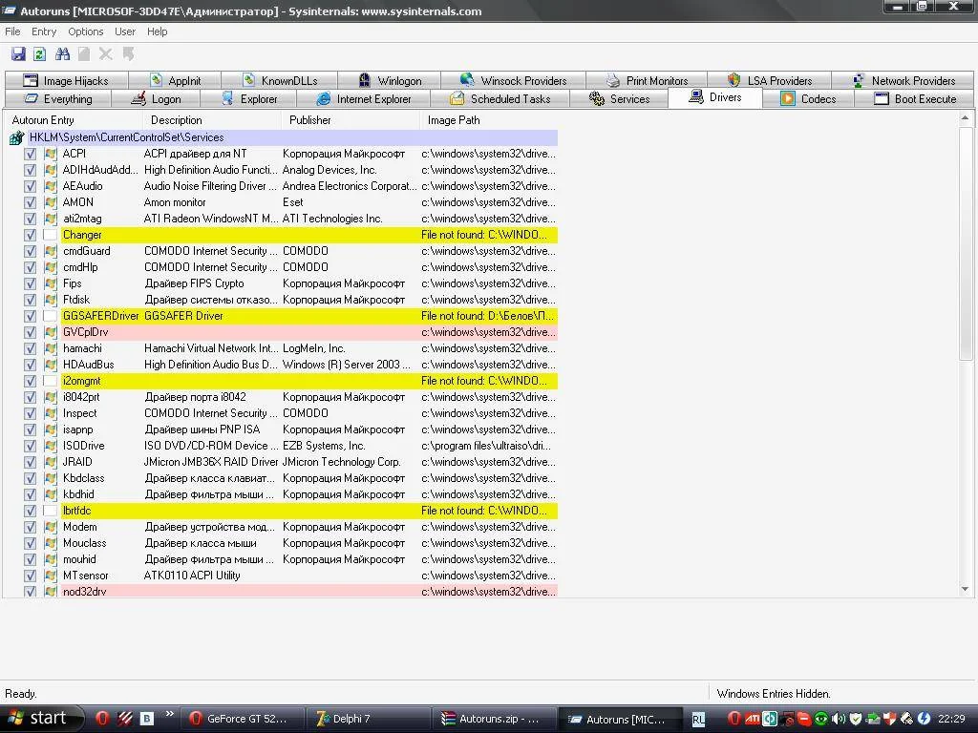Click the Opera icon in quick launch

pos(103,719)
